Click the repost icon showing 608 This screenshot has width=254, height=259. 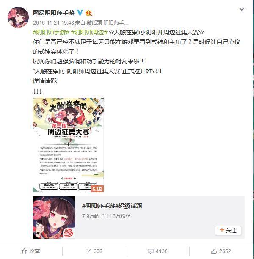pos(88,251)
